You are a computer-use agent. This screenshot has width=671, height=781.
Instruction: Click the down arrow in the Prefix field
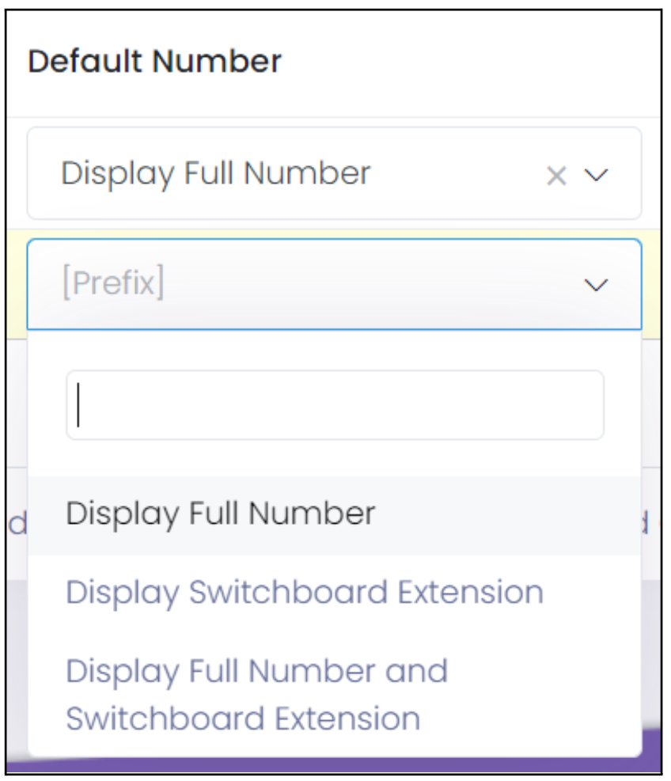[596, 286]
